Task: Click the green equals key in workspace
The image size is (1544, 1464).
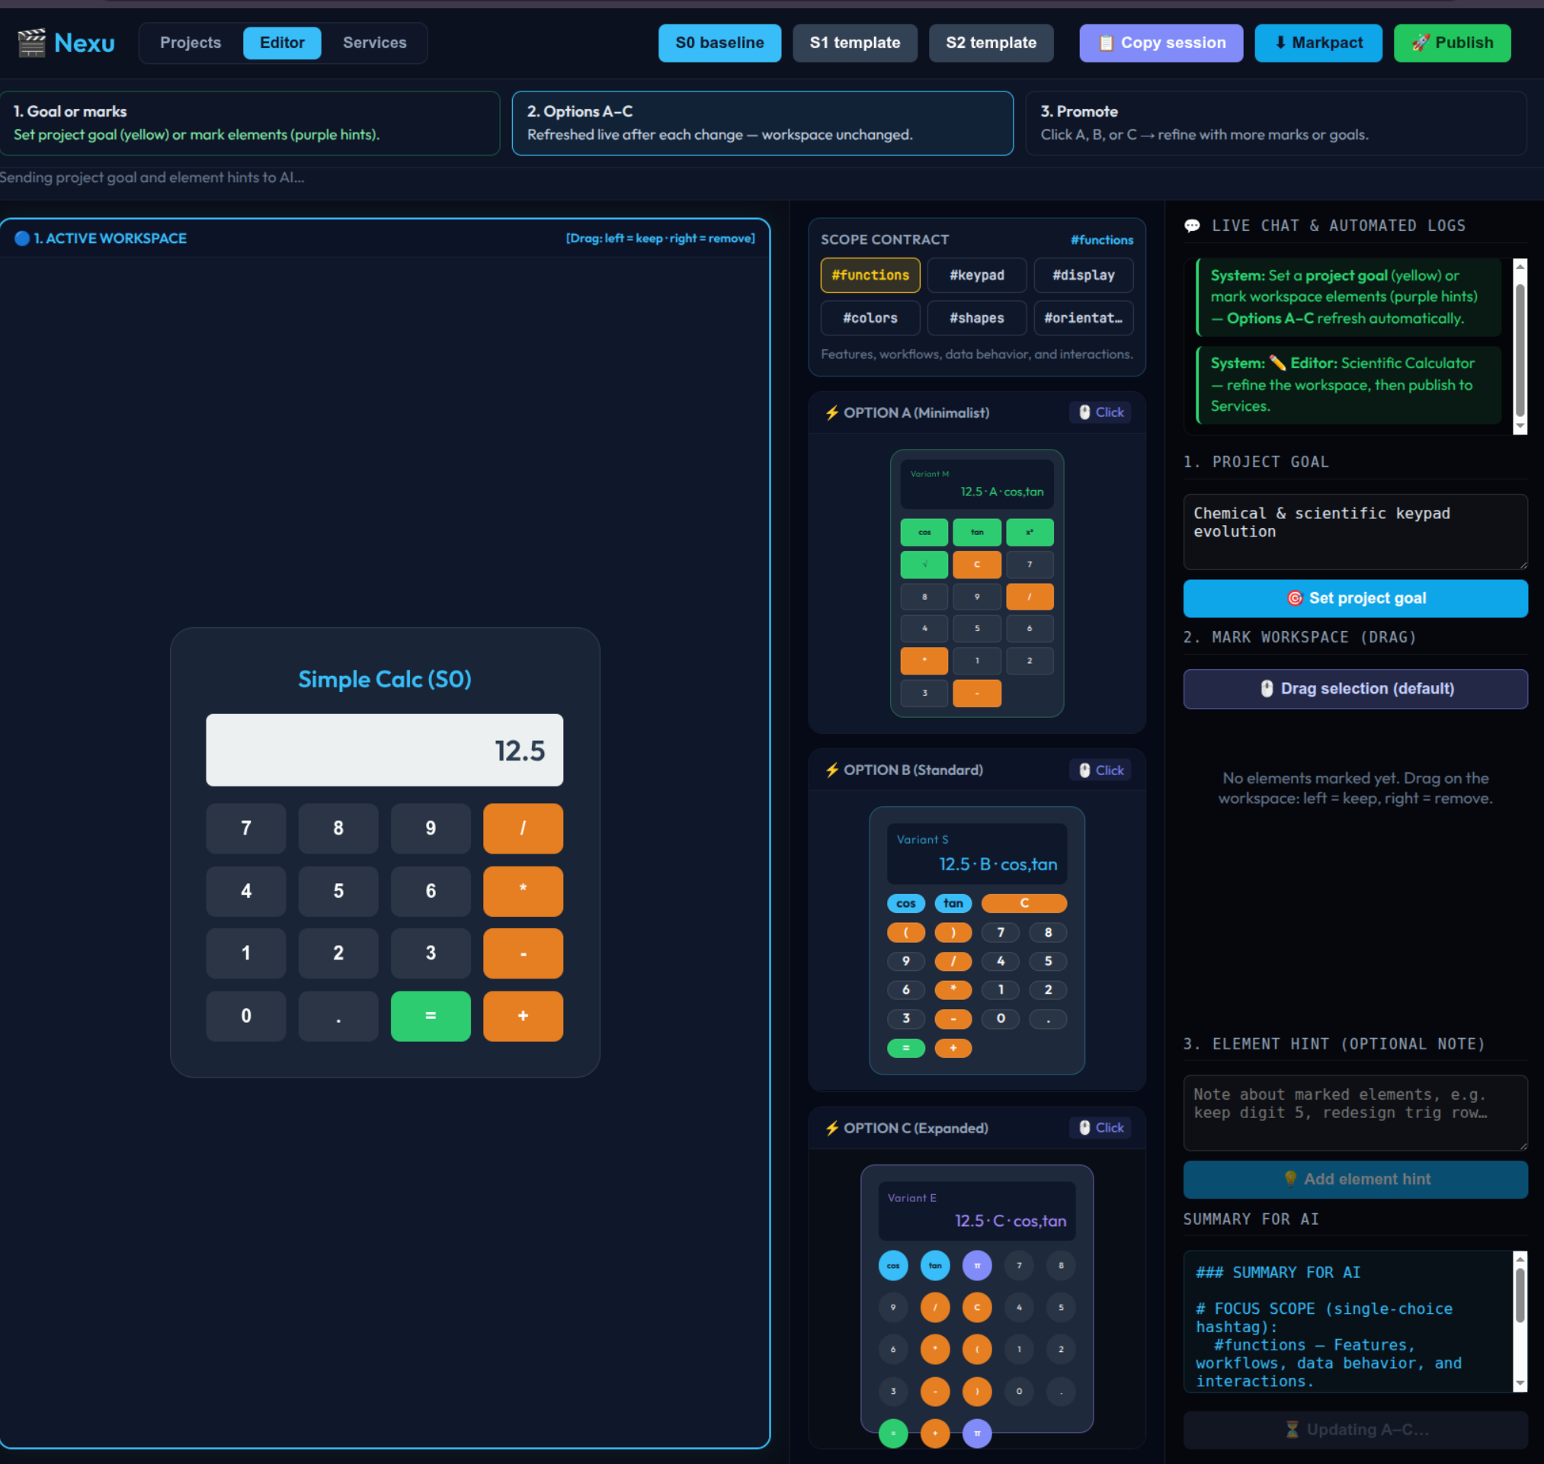Action: pos(431,1015)
